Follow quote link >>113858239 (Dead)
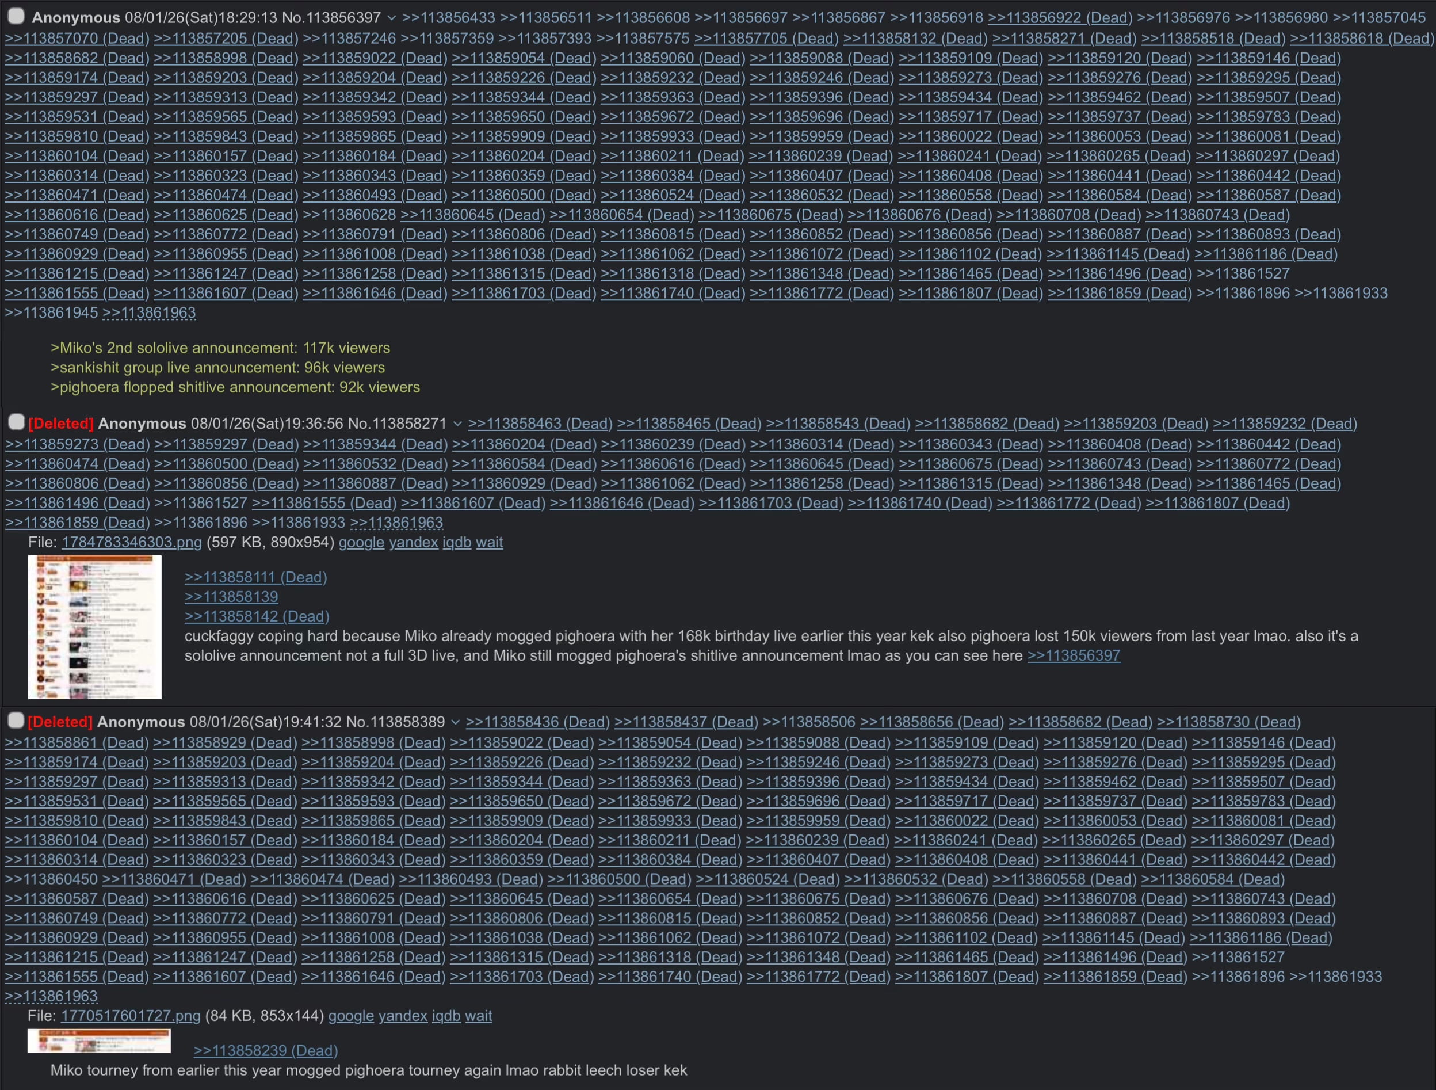 [266, 1051]
